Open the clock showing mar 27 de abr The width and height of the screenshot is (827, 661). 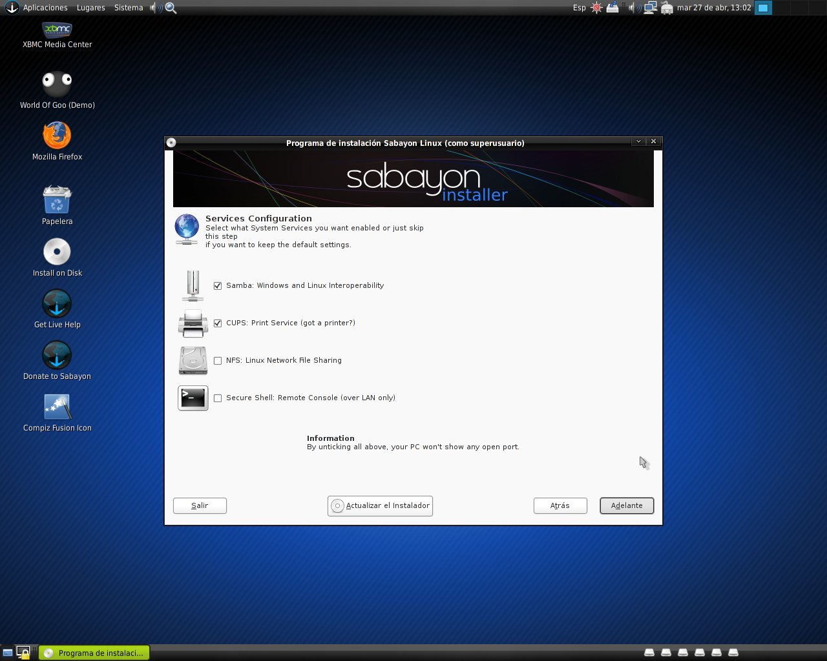click(x=714, y=8)
